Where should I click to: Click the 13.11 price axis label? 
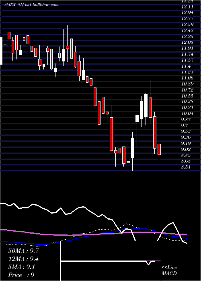pos(187,7)
